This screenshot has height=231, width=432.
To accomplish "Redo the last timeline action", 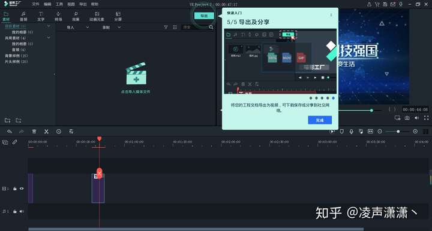I will click(22, 132).
